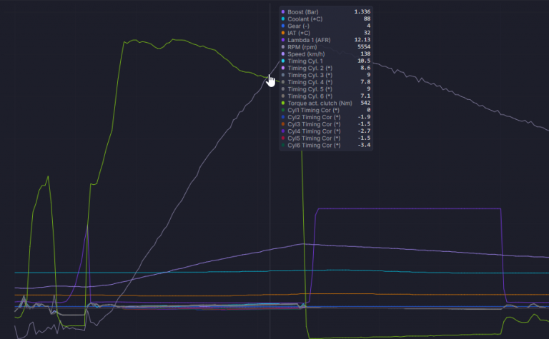Screen dimensions: 549x339
Task: Click the RPM (rpm) tooltip label
Action: (x=302, y=47)
